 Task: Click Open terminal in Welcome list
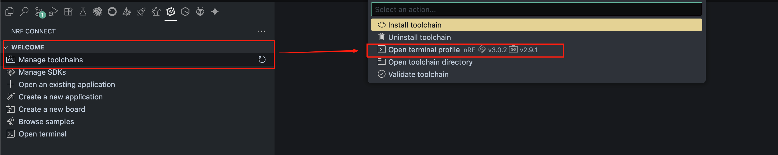click(42, 134)
